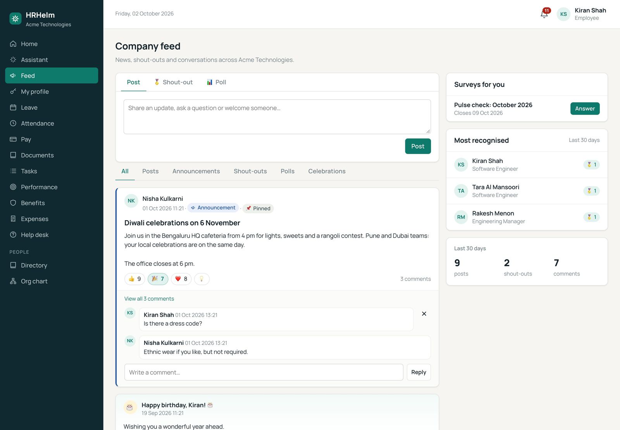
Task: Click Kiran Shah's avatar in the header
Action: pos(563,14)
